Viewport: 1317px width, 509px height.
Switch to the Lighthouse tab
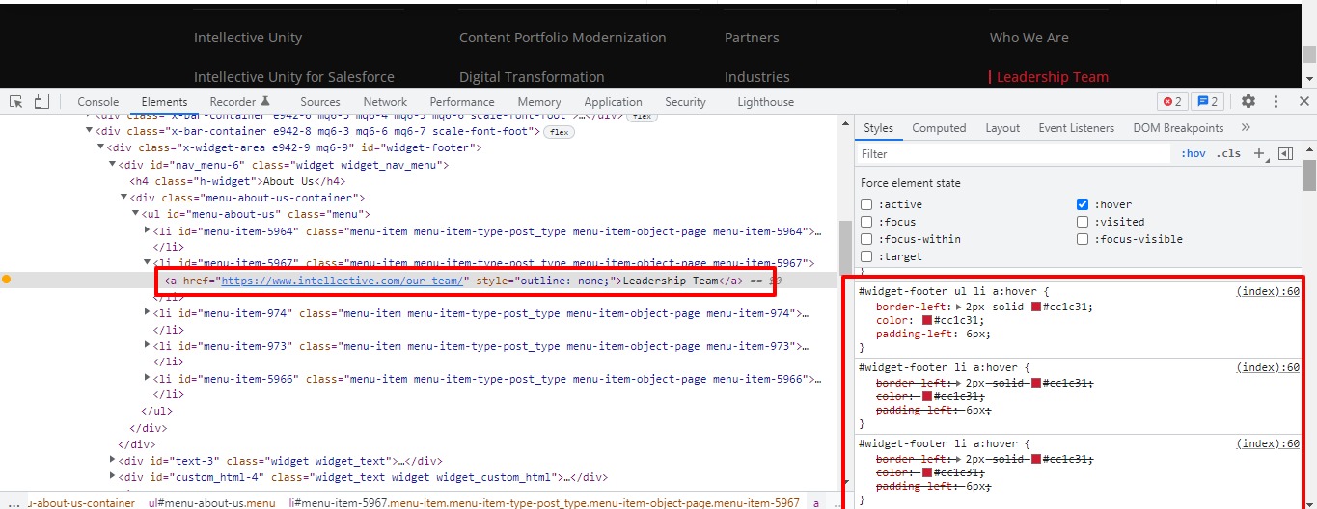pos(766,102)
